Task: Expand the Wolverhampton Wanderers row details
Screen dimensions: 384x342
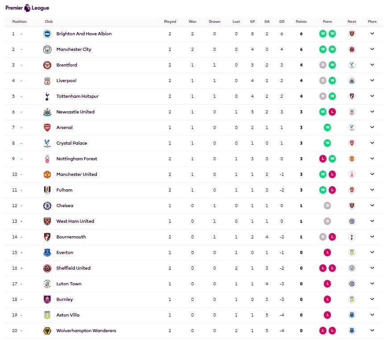Action: 372,331
